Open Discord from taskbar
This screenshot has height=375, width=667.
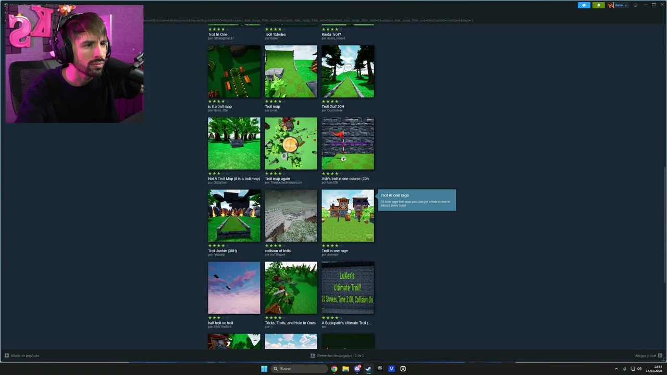357,369
